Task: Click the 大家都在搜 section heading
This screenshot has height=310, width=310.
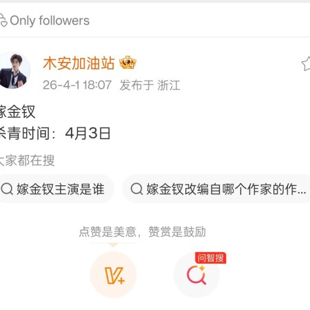Action: 27,161
